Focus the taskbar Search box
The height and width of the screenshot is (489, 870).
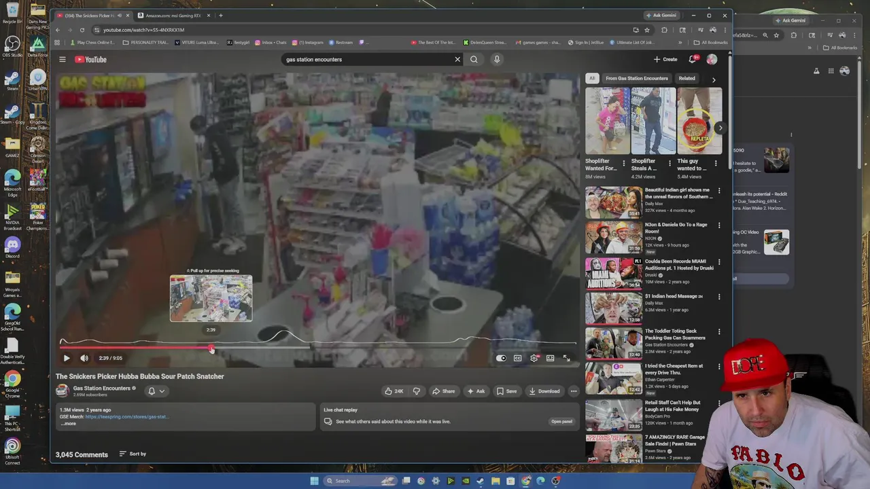point(360,481)
